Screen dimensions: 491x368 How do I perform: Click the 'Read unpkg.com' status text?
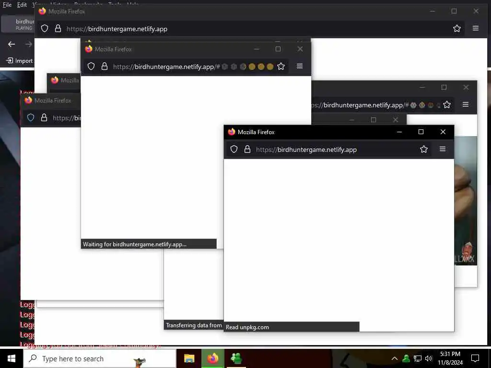[x=247, y=327]
